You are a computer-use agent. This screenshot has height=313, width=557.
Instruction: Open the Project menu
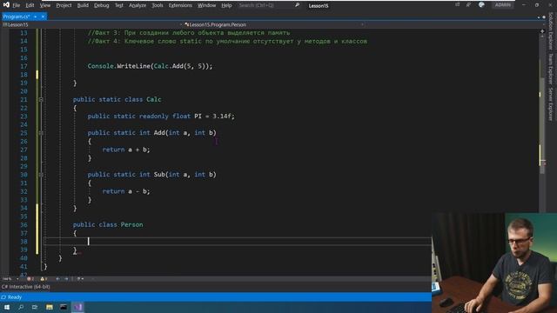(x=64, y=5)
